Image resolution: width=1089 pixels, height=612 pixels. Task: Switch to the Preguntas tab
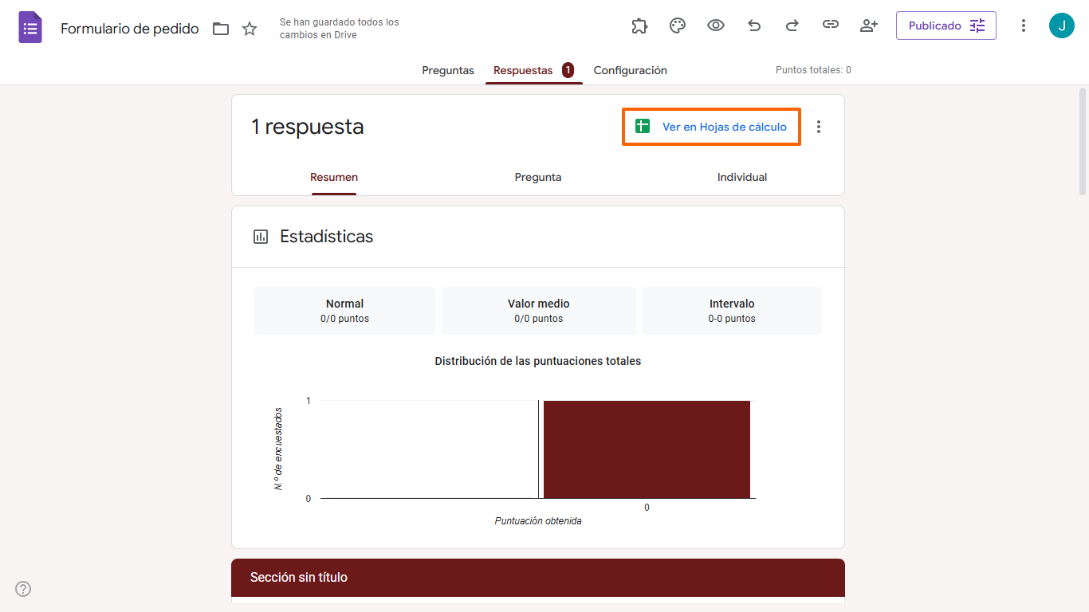(448, 70)
